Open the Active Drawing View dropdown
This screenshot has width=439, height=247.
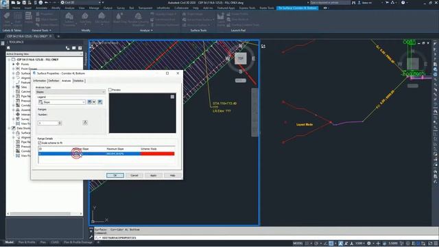(44, 54)
